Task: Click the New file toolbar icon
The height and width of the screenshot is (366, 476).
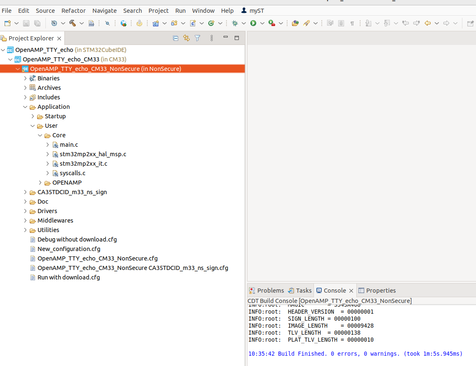Action: (7, 23)
